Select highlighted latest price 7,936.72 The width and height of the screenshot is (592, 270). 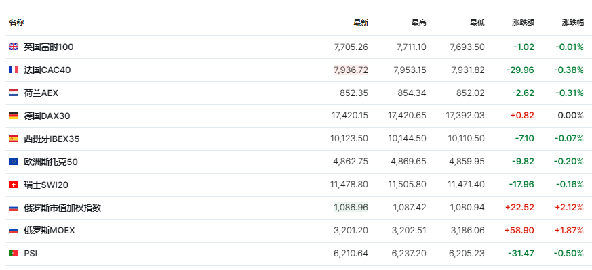point(351,70)
